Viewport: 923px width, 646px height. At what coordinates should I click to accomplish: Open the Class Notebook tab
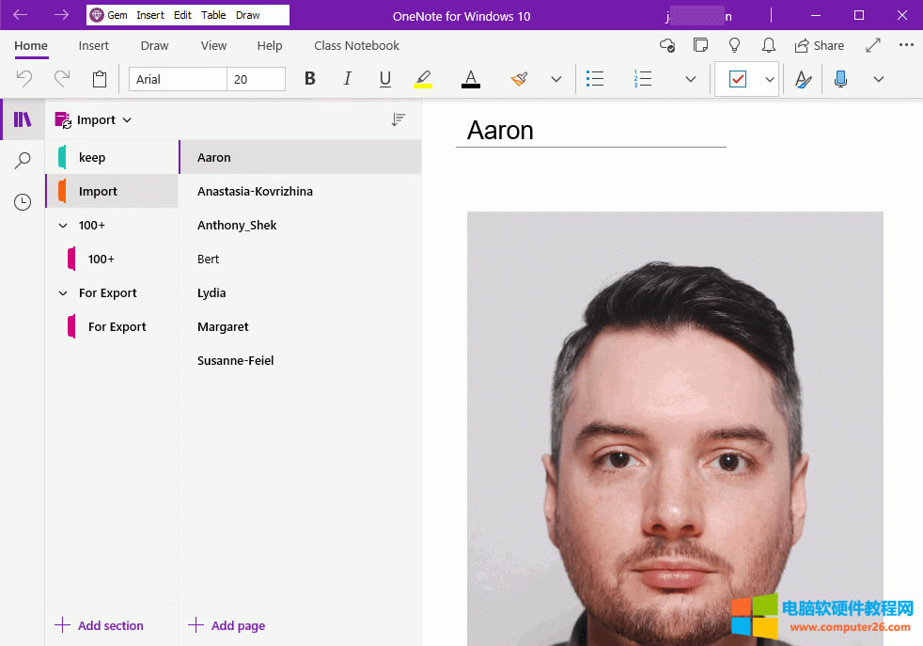pyautogui.click(x=356, y=45)
